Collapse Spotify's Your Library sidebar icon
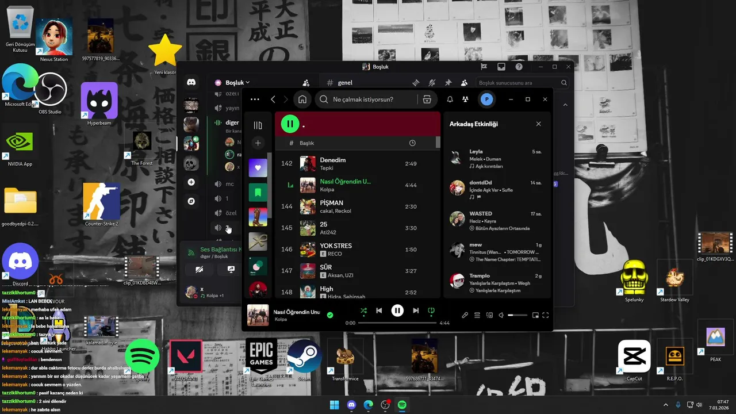 (x=258, y=125)
